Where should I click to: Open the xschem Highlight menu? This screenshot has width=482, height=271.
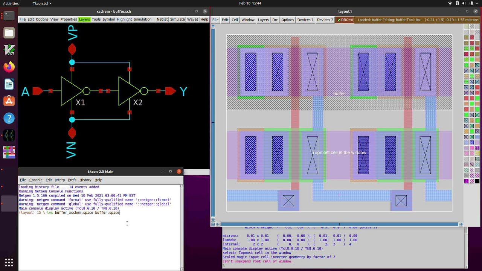124,19
